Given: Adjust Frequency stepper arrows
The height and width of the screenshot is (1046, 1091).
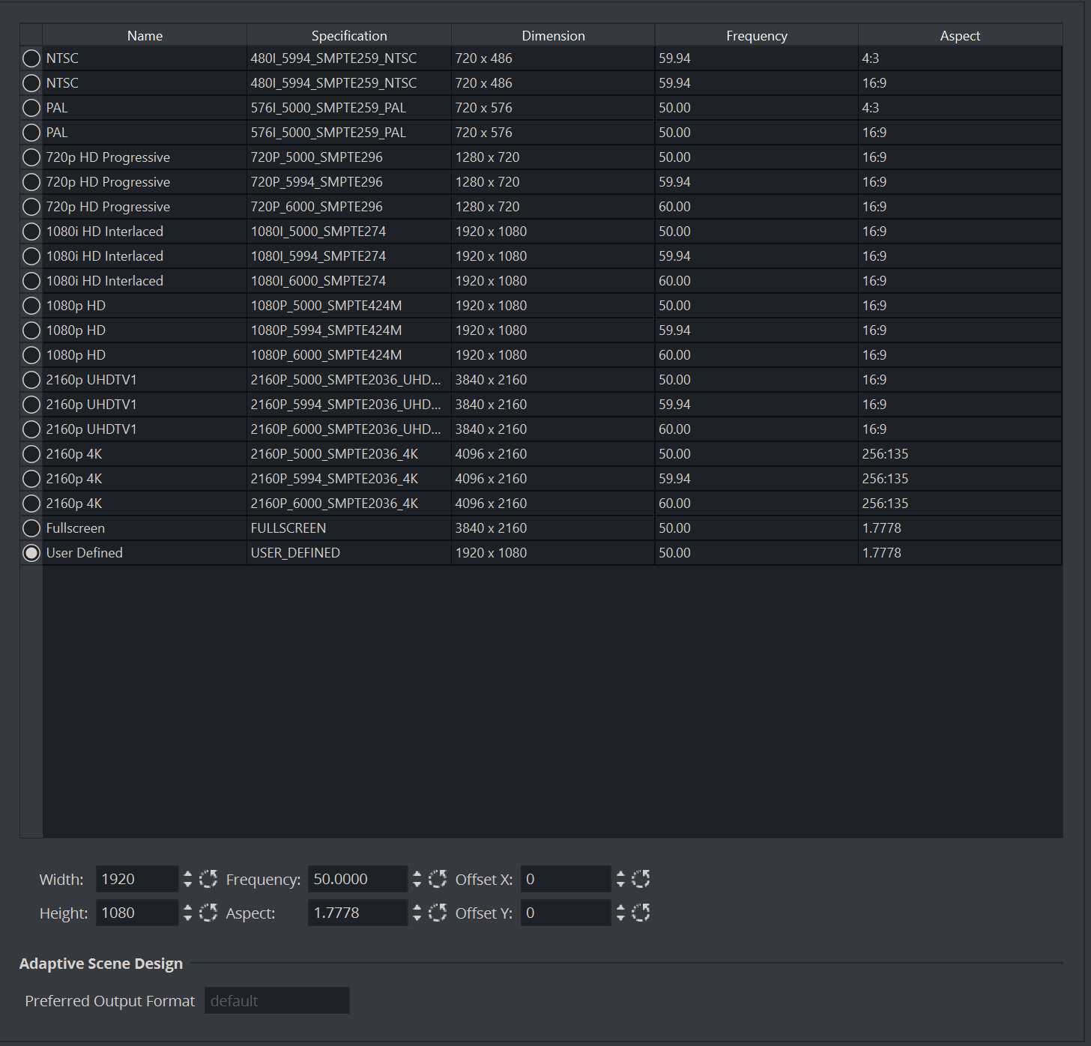Looking at the screenshot, I should 417,879.
